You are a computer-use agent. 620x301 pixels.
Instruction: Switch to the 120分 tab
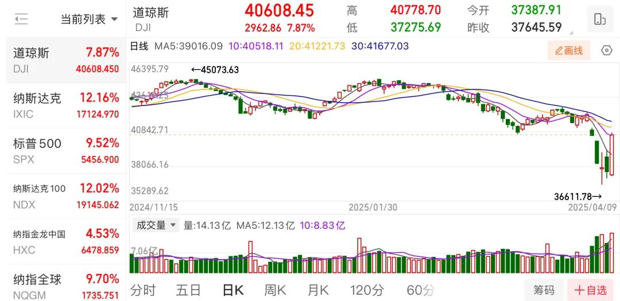366,291
